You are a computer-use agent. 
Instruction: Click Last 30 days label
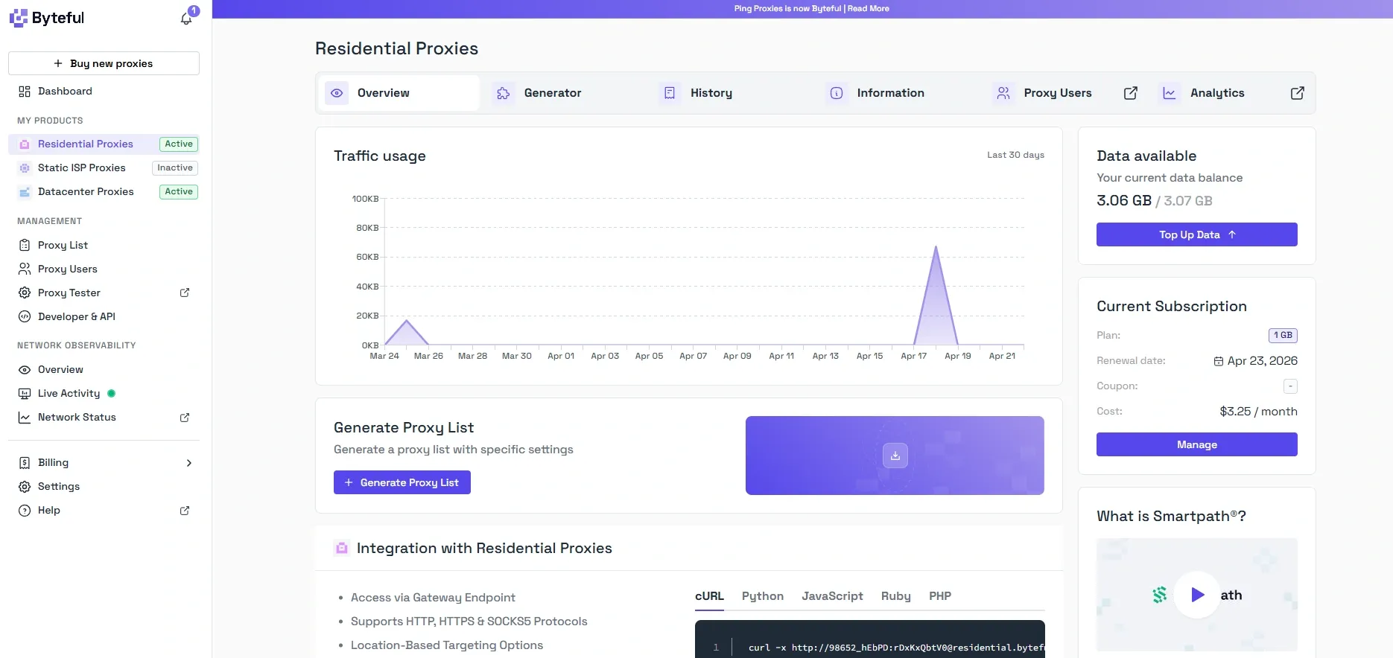(x=1015, y=155)
